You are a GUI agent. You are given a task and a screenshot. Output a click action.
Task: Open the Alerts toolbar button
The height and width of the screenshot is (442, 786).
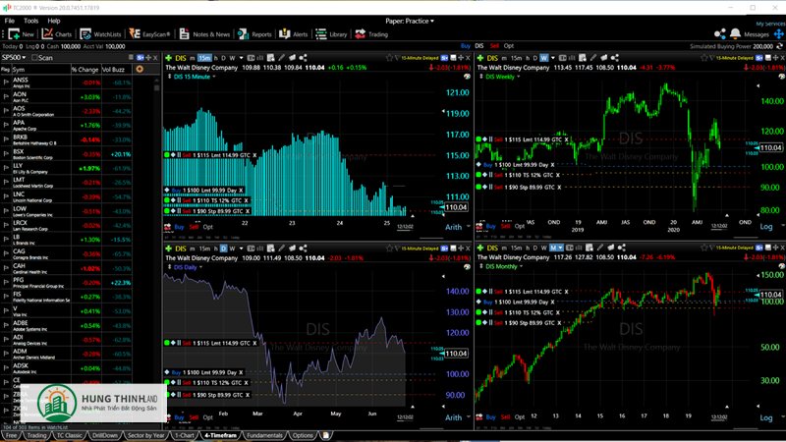tap(294, 34)
